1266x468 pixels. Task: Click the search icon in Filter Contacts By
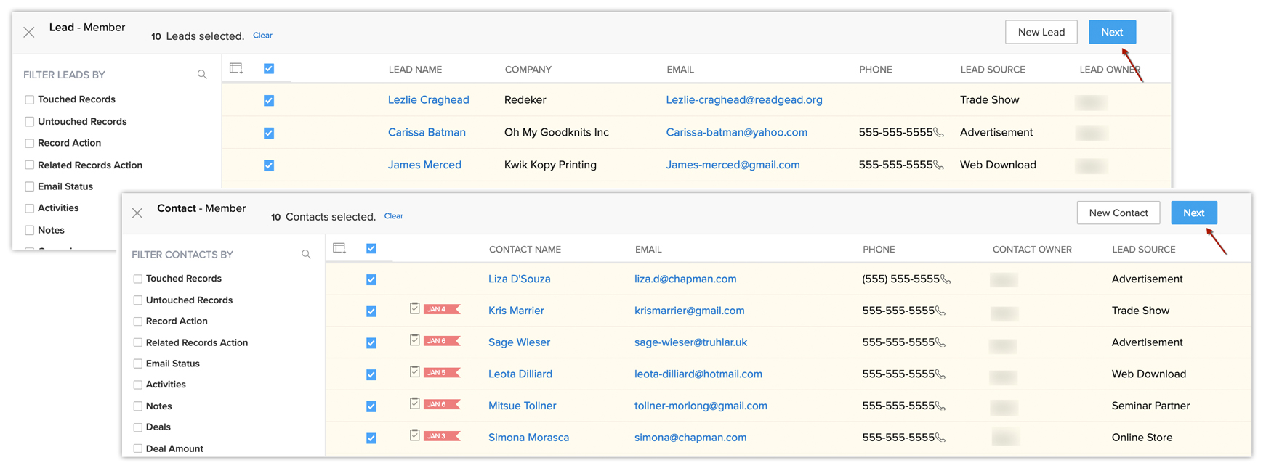pyautogui.click(x=306, y=255)
